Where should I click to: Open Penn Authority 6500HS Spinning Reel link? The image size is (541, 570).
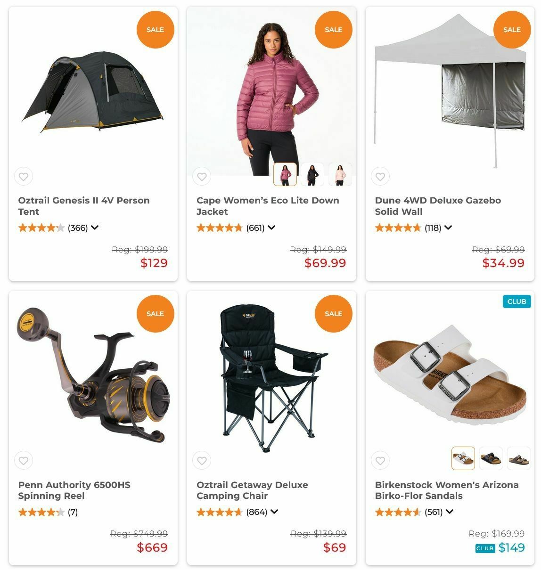coord(74,490)
